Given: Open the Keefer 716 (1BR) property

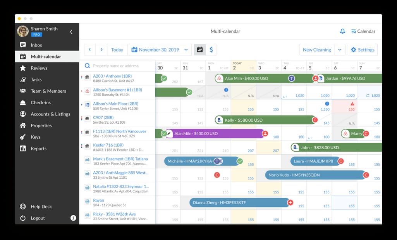Looking at the screenshot, I should coord(108,145).
